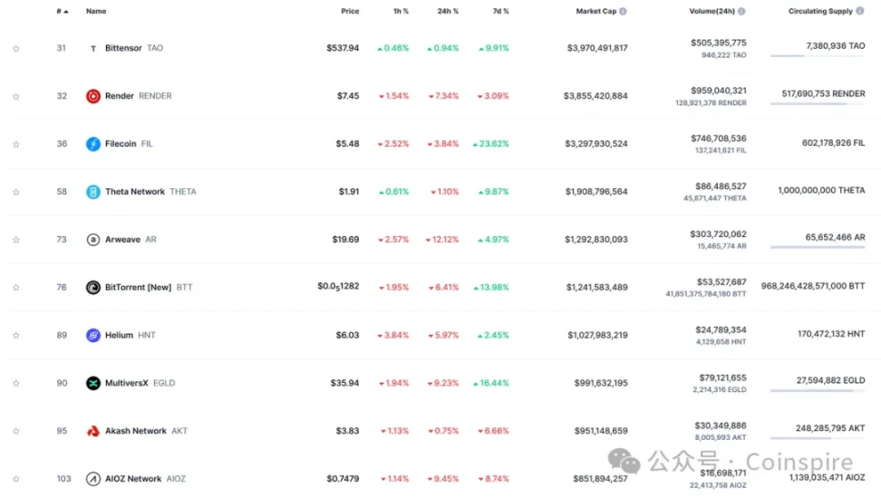Toggle the watchlist star for Helium

pos(15,335)
